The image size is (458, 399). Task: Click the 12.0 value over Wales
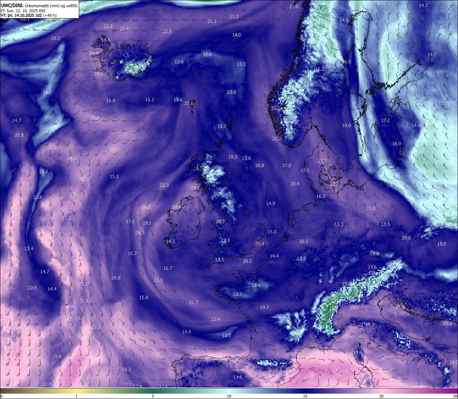[225, 240]
